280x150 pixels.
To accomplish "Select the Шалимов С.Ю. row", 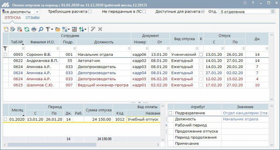I will [136, 85].
